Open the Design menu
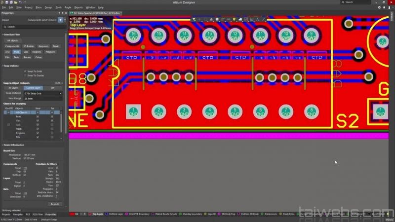Screen dimensions: 395x222 pos(48,8)
